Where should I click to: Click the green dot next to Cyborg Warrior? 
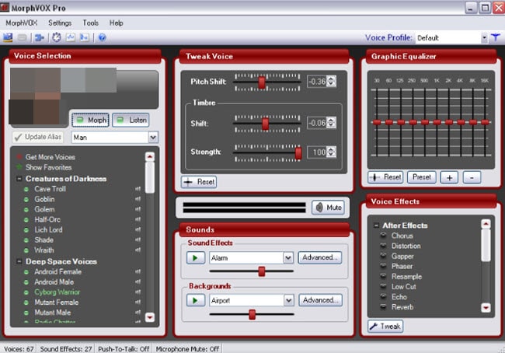tap(26, 292)
